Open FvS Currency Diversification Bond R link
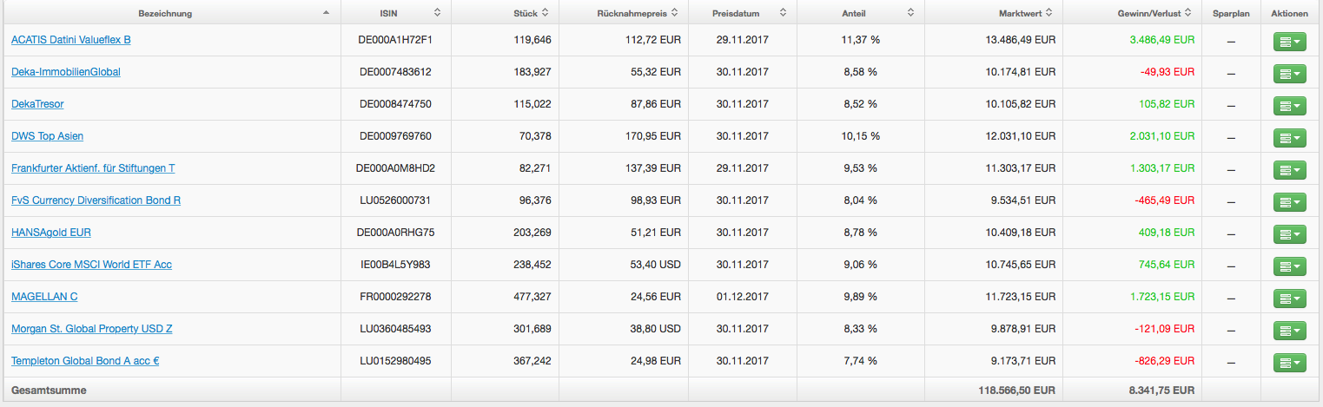 click(x=96, y=200)
